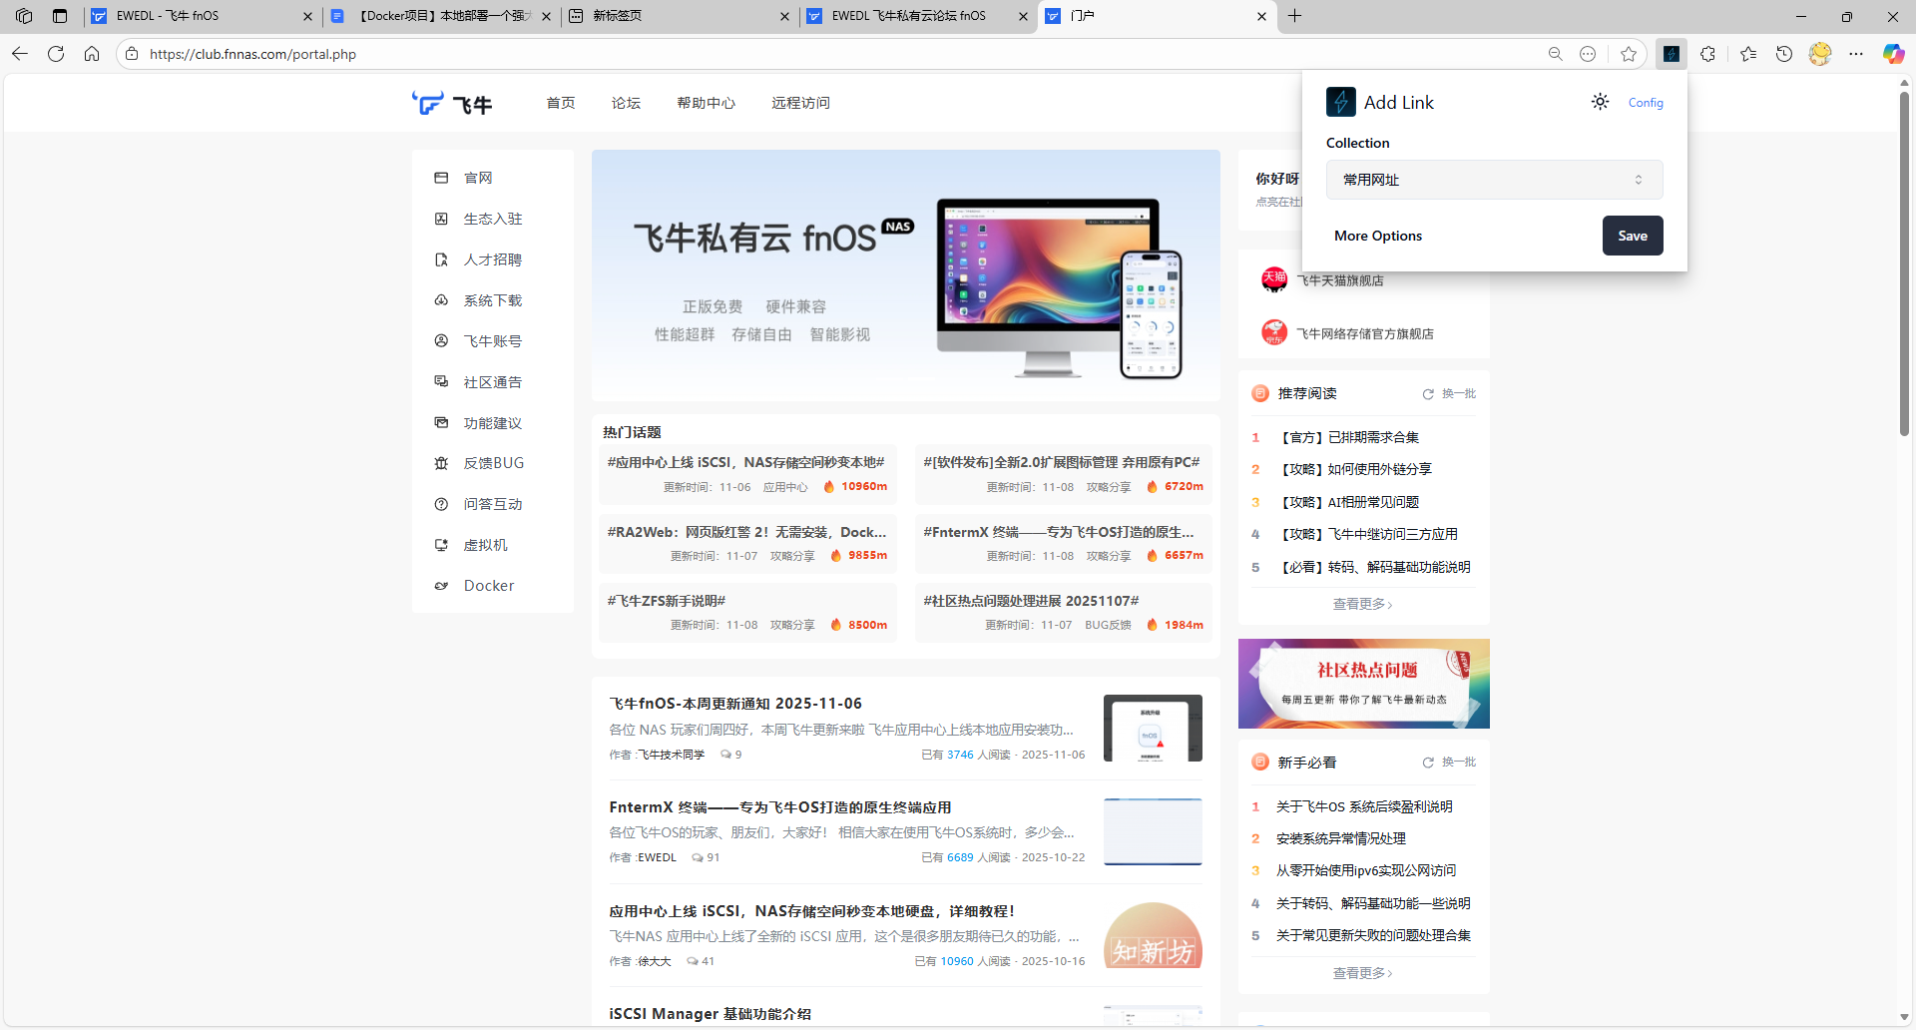Toggle the theme with the sun icon
The image size is (1916, 1030).
tap(1600, 102)
